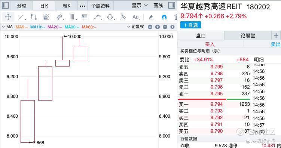This screenshot has width=281, height=148.
Task: Select the fan lines drawing tool
Action: [x=46, y=17]
